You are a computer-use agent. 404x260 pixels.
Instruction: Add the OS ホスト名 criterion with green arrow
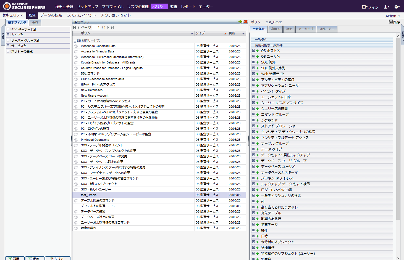(258, 51)
